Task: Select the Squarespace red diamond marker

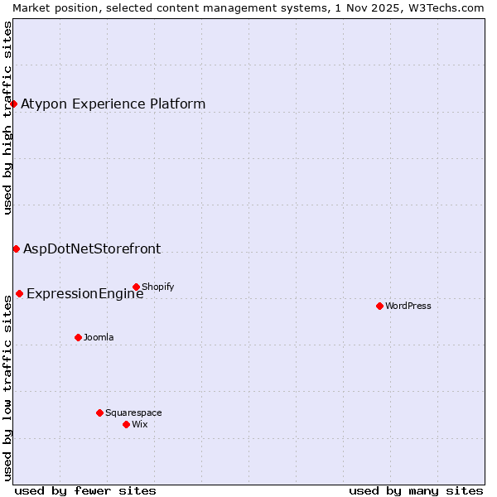Action: click(x=99, y=413)
